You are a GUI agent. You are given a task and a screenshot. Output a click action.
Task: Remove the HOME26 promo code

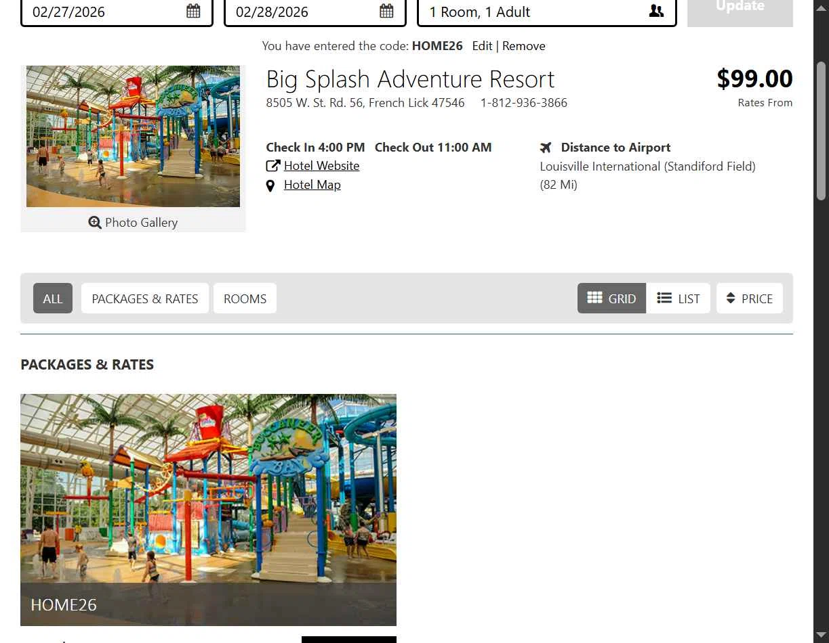click(x=524, y=46)
